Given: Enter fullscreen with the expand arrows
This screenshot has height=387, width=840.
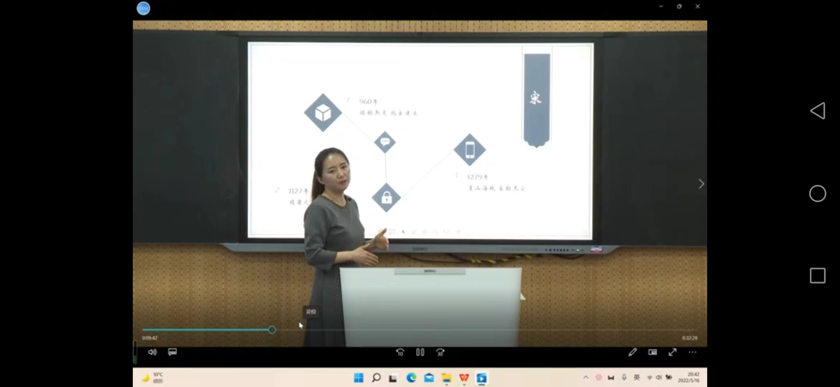Looking at the screenshot, I should [673, 352].
